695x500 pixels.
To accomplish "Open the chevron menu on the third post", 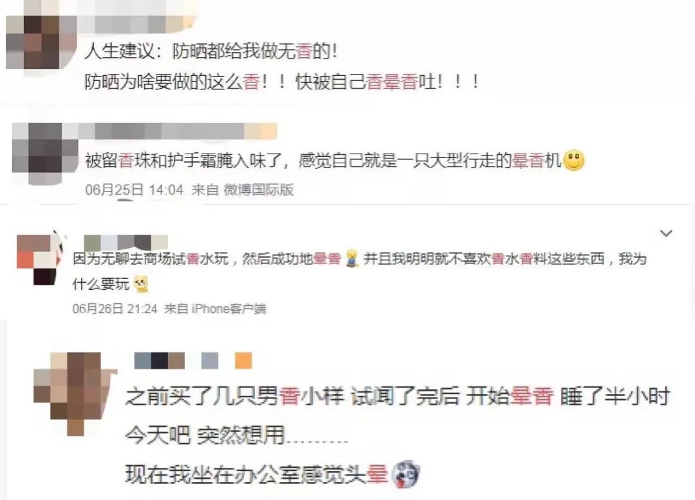I will 666,233.
